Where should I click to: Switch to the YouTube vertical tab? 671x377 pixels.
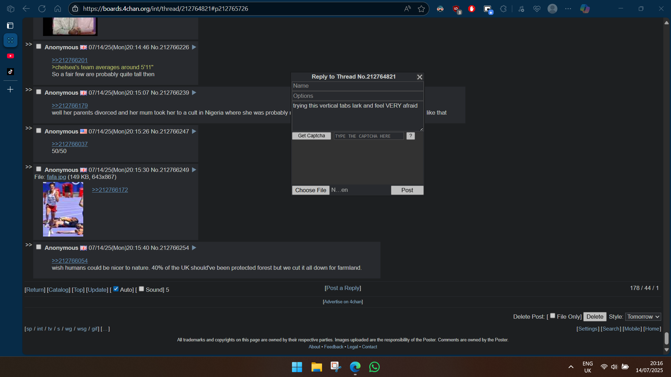[x=10, y=56]
